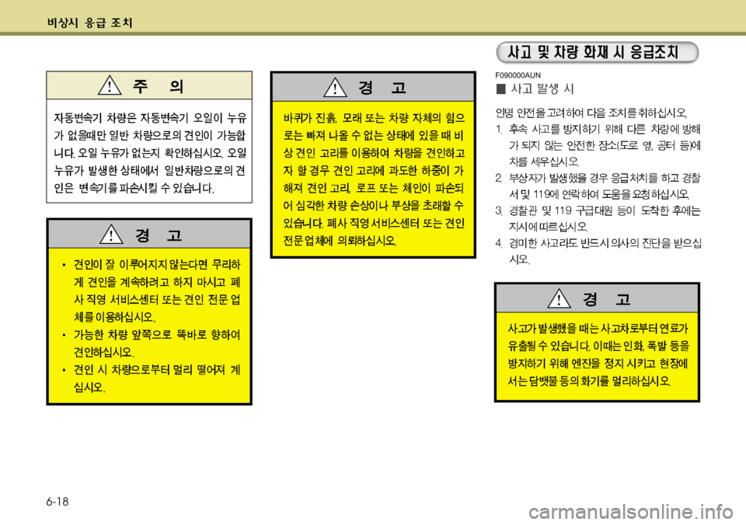The width and height of the screenshot is (746, 525).
Task: Click the warning triangle in the 주의 box
Action: click(x=109, y=85)
